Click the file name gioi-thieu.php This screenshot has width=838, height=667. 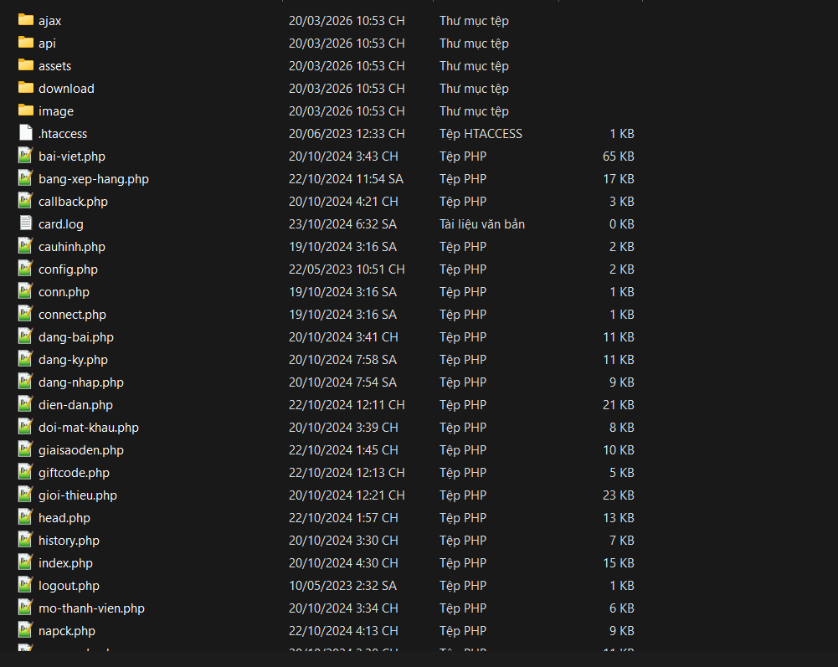pyautogui.click(x=78, y=495)
